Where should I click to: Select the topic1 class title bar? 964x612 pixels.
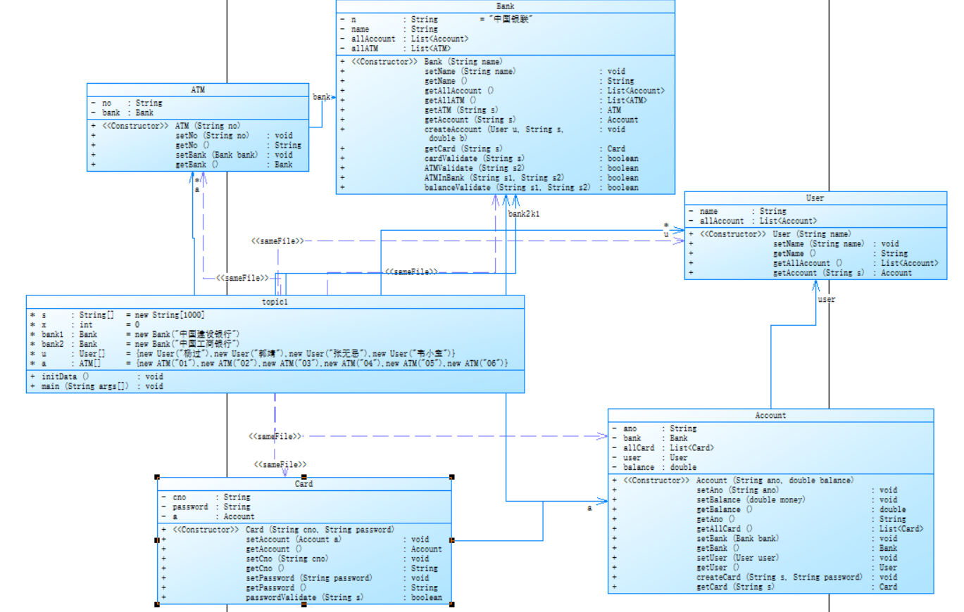[x=275, y=302]
